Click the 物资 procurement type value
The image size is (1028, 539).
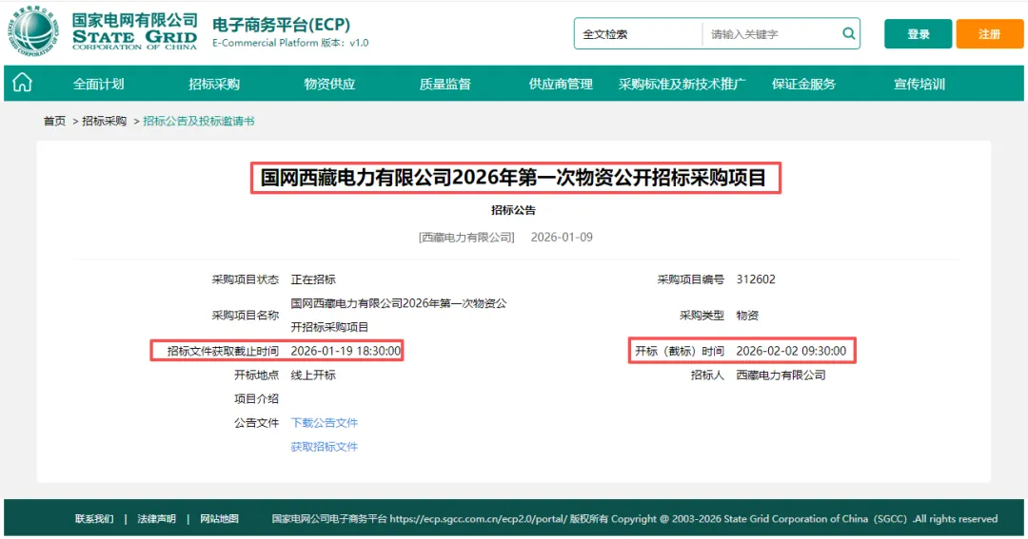tap(747, 316)
